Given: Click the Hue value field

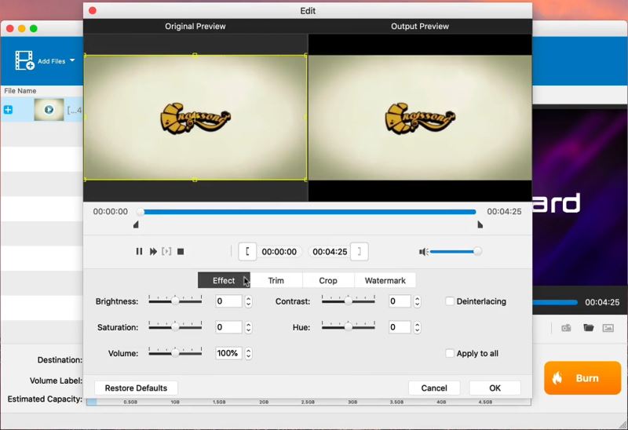Looking at the screenshot, I should (400, 327).
